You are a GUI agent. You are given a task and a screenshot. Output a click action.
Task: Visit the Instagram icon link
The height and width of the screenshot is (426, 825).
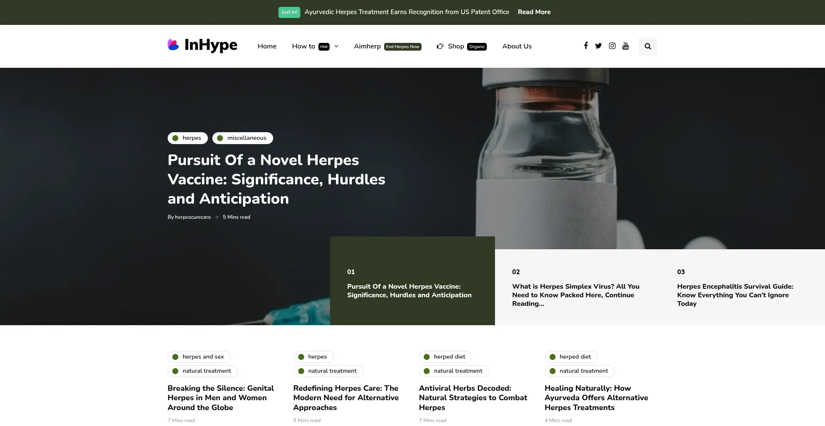pyautogui.click(x=612, y=45)
